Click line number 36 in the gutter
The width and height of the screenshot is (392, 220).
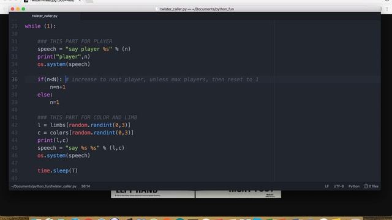[x=15, y=79]
